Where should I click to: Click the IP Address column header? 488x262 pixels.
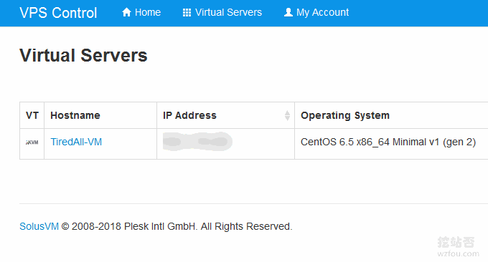point(225,115)
